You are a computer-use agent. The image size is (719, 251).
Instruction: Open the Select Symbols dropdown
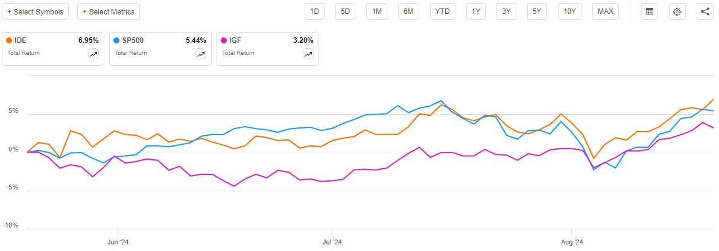pyautogui.click(x=35, y=11)
